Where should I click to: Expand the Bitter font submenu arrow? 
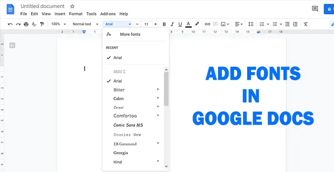(x=158, y=89)
